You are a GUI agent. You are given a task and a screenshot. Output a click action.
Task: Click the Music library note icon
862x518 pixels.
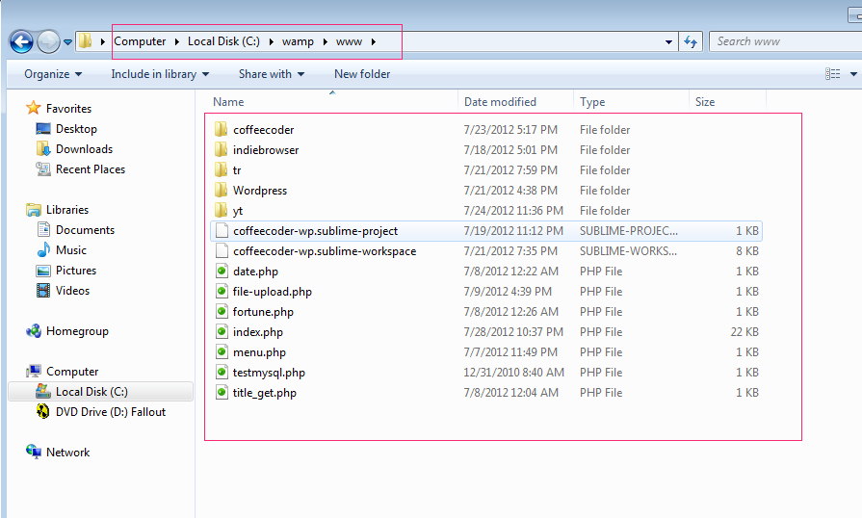point(43,250)
